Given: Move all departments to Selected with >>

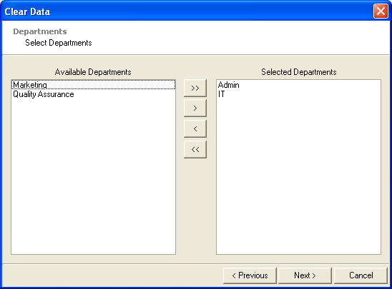Looking at the screenshot, I should point(195,88).
